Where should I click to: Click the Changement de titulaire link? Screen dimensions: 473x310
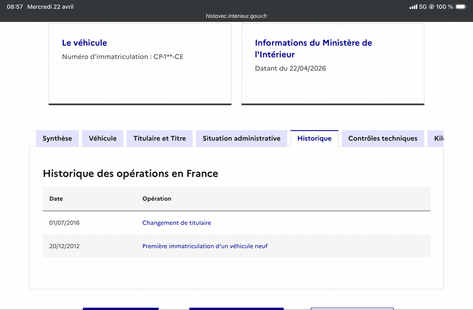click(x=176, y=223)
